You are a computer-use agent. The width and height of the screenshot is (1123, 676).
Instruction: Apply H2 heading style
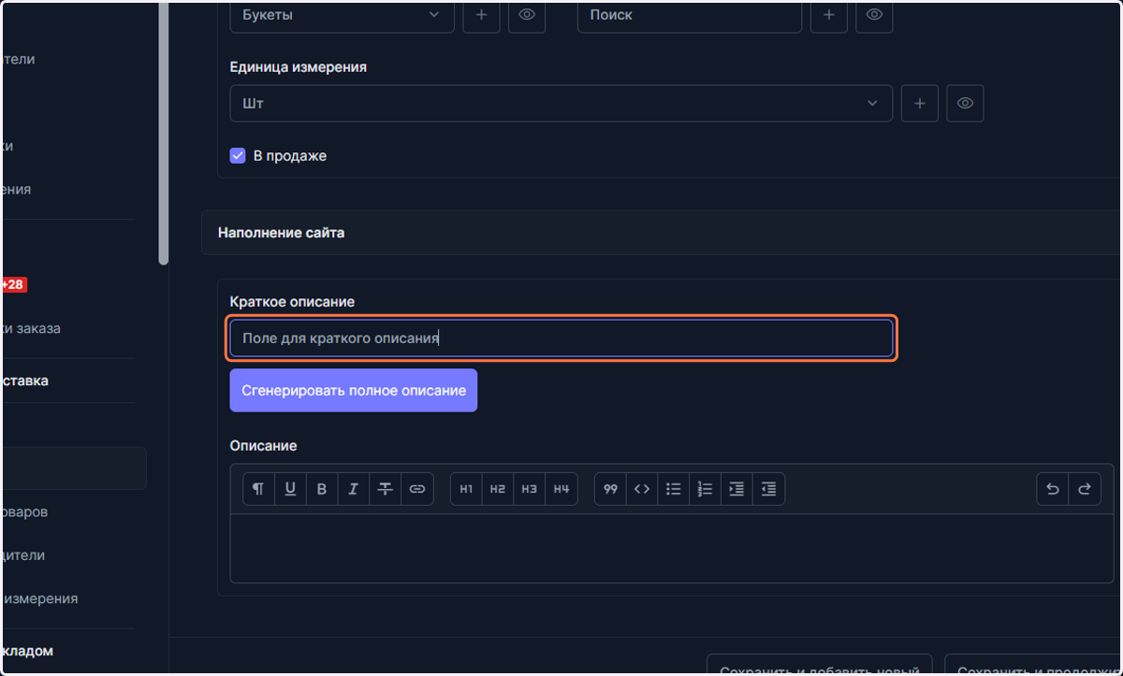coord(498,489)
